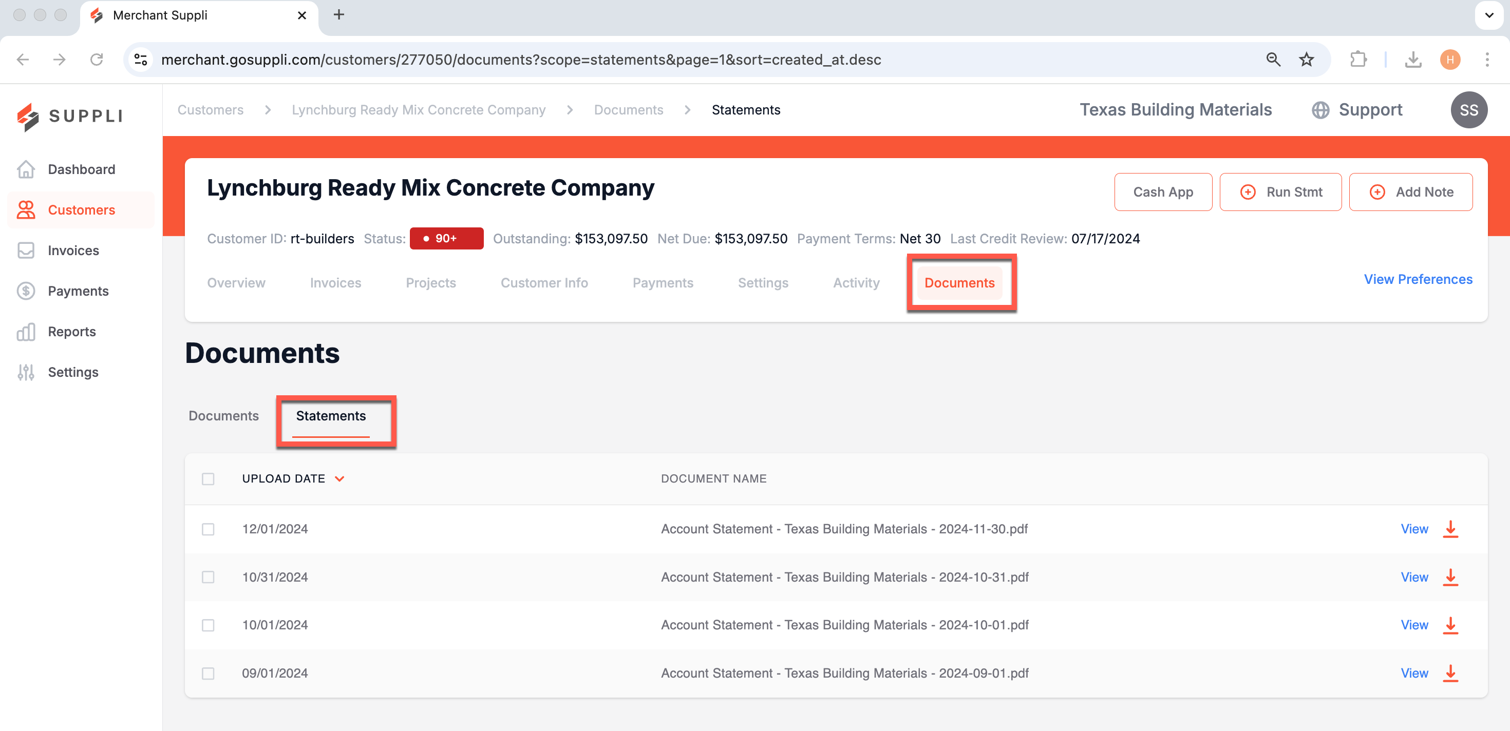View the 2024-10-31 statement
Viewport: 1510px width, 731px height.
[1414, 577]
